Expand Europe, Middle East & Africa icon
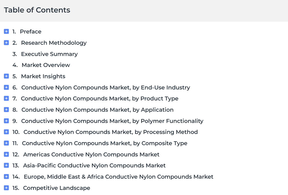This screenshot has width=288, height=195. (x=6, y=177)
